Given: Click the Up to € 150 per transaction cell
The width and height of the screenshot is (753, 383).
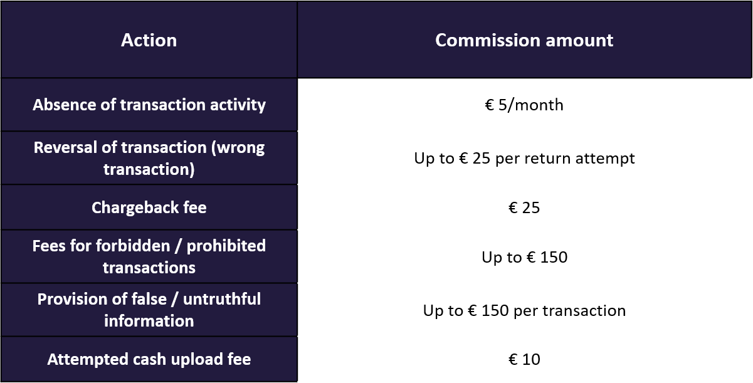Looking at the screenshot, I should 524,310.
